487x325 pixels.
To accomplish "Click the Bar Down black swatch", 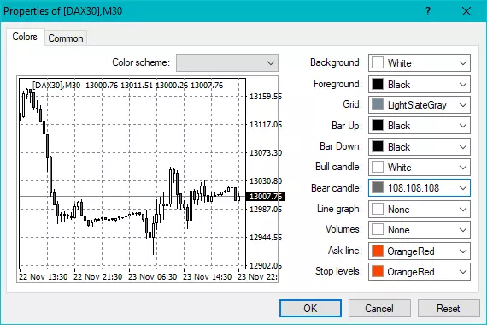I will tap(378, 146).
